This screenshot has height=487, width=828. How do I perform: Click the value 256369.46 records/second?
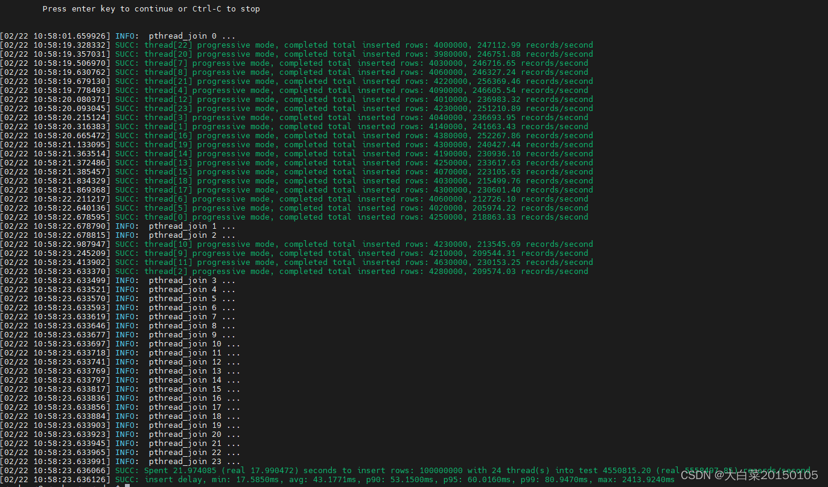coord(535,81)
